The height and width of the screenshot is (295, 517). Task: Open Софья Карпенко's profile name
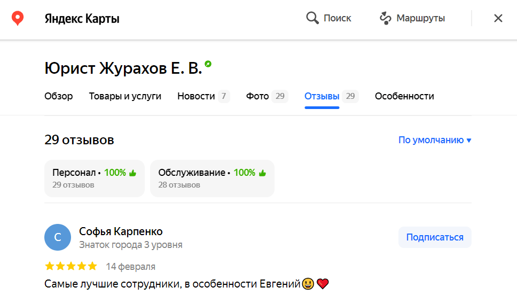click(x=121, y=231)
